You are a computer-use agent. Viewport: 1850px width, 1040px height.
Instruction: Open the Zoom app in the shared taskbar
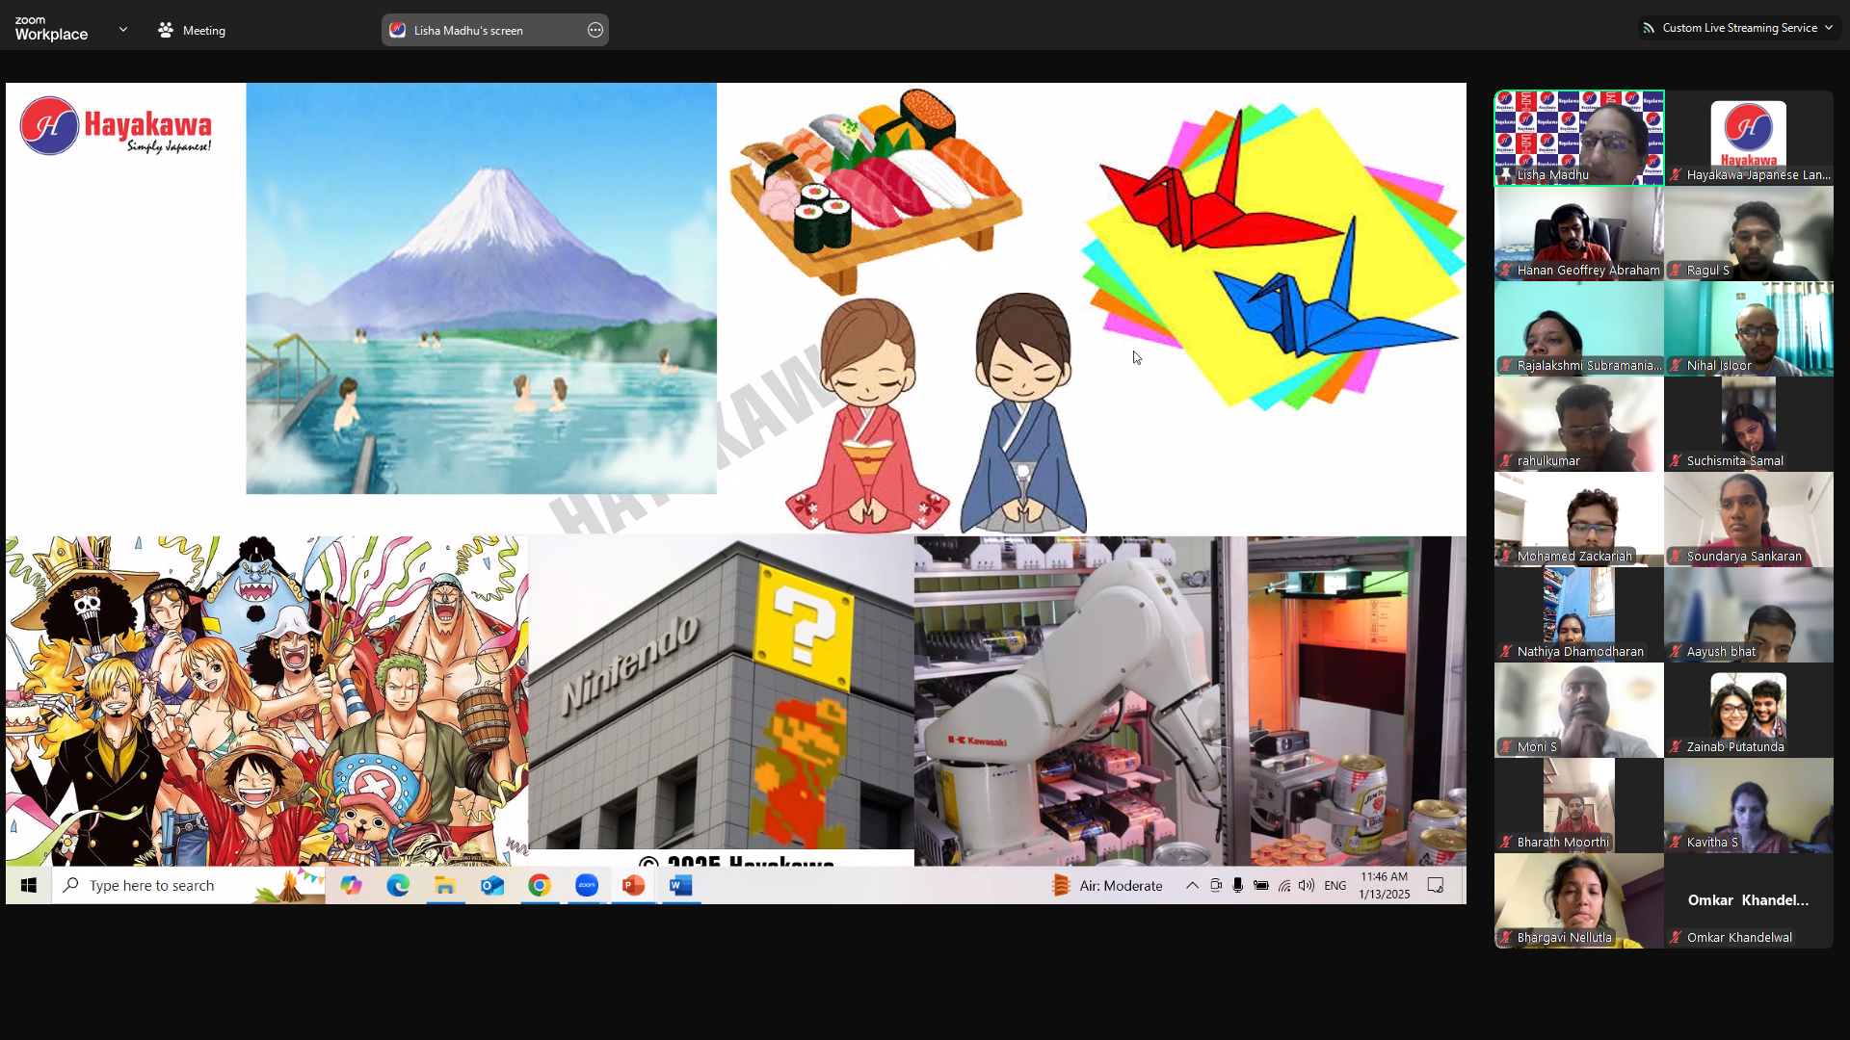(587, 885)
